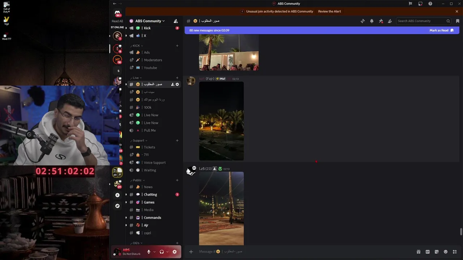Open Discord direct messages home icon
463x260 pixels.
coord(117,13)
